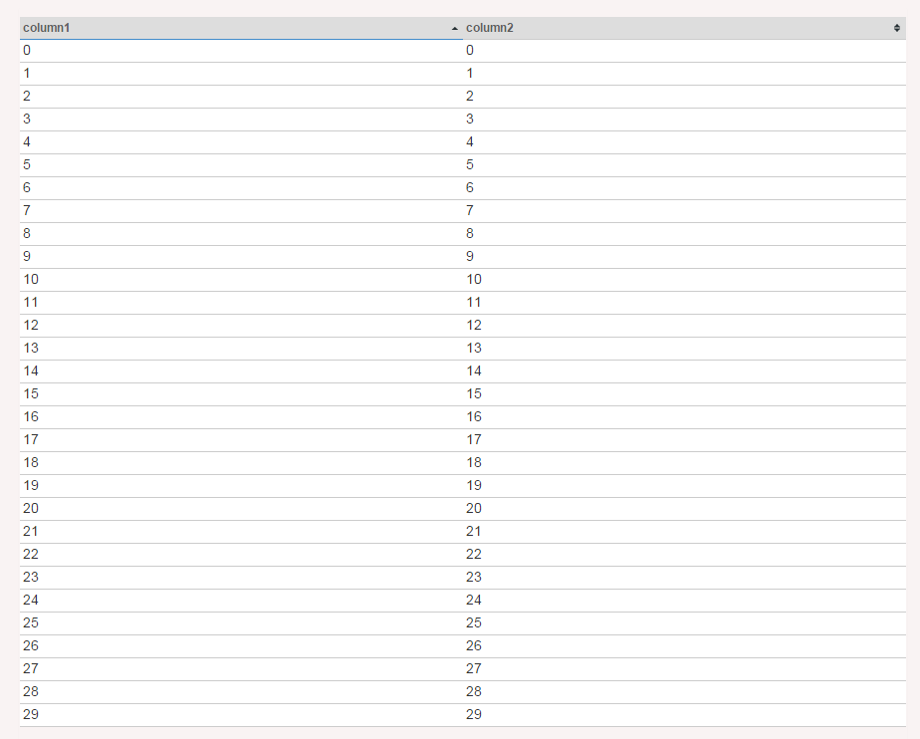This screenshot has width=920, height=739.
Task: Select the column1 cell with value 27
Action: (241, 669)
